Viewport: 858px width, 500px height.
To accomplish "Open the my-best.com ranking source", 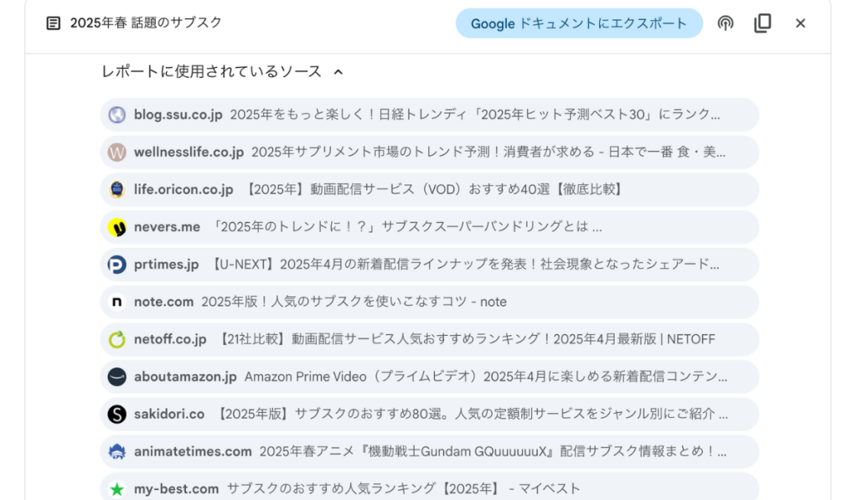I will tap(429, 488).
